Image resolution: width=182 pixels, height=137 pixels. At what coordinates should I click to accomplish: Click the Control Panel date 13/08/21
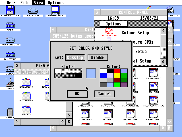[149, 18]
